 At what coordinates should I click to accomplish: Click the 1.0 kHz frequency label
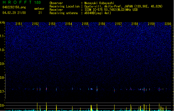coord(2,50)
